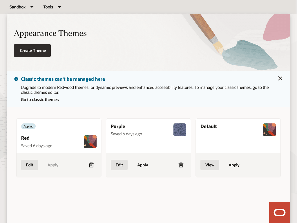Dismiss the classic themes notification
This screenshot has width=297, height=223.
click(280, 78)
